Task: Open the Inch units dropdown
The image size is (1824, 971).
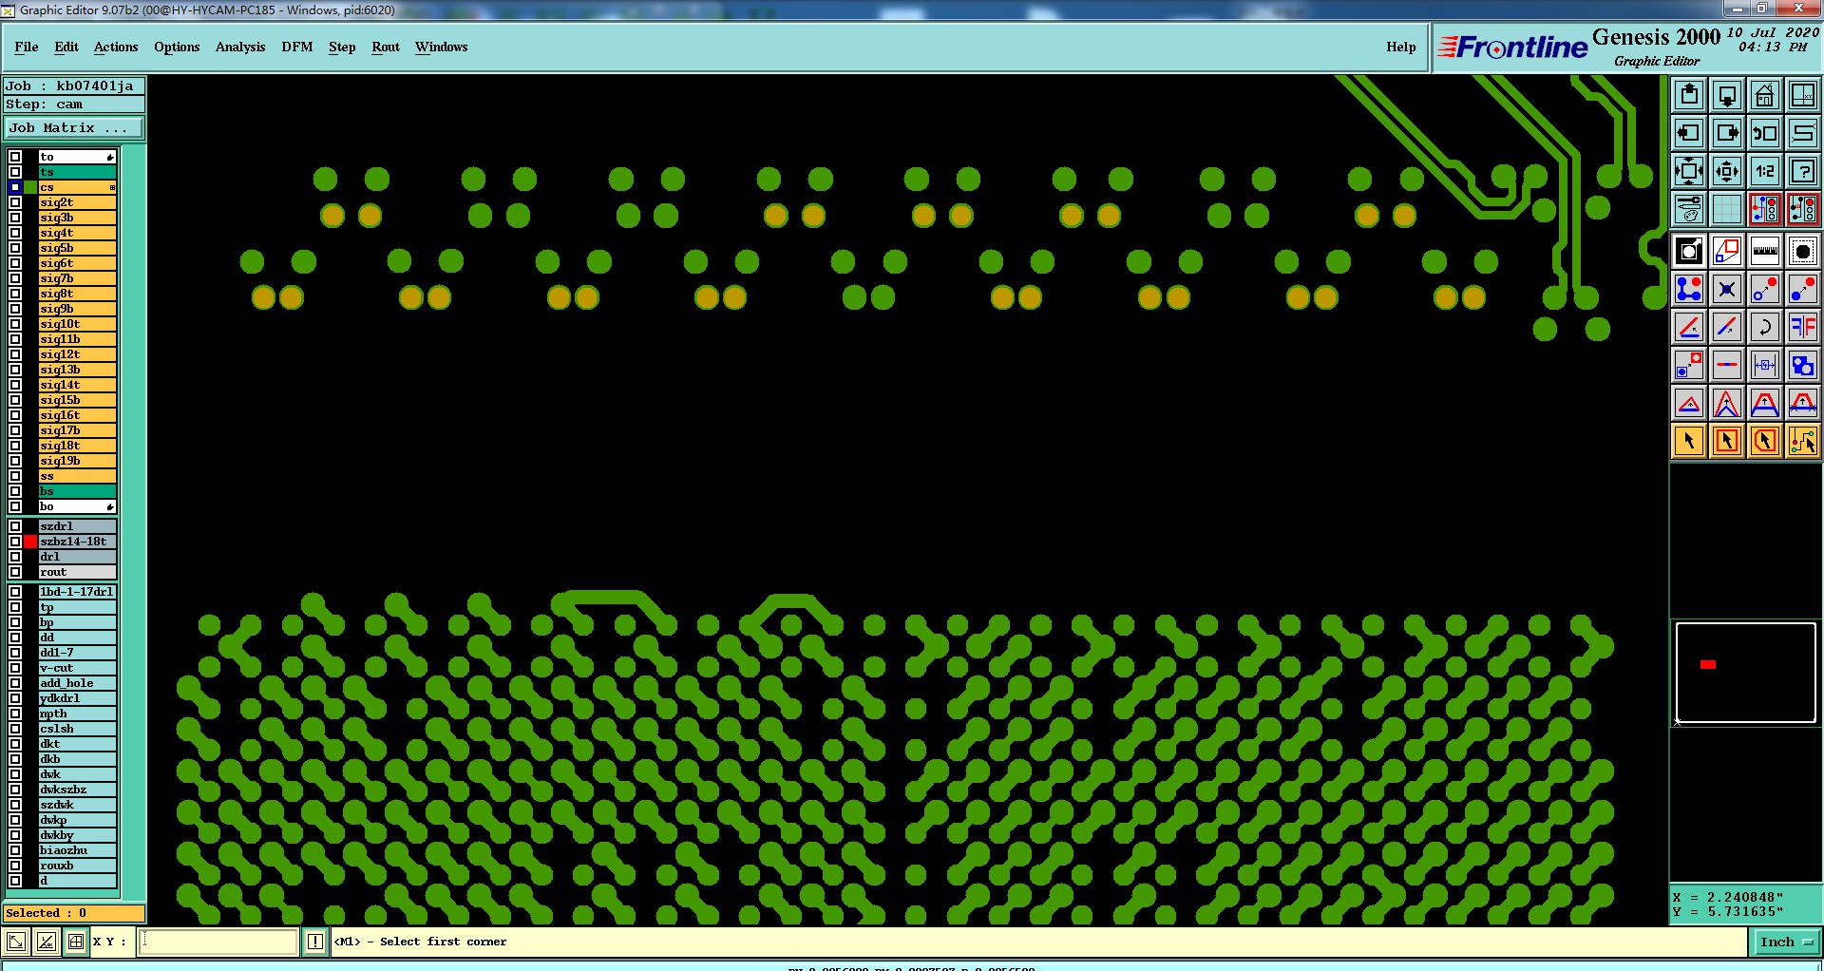Action: 1785,942
